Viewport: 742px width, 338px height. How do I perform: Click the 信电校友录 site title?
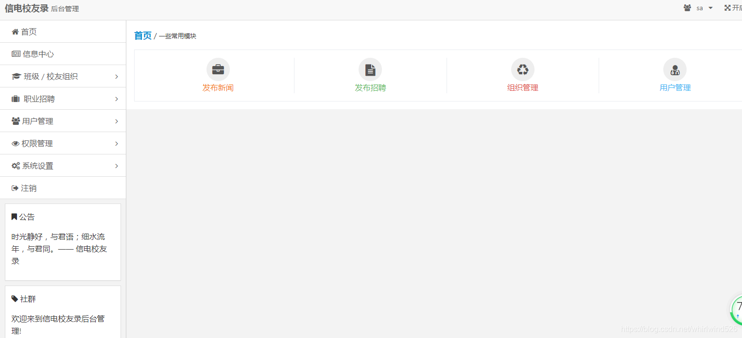[27, 8]
